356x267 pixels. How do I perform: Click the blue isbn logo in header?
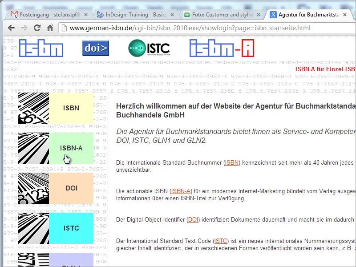tap(41, 48)
